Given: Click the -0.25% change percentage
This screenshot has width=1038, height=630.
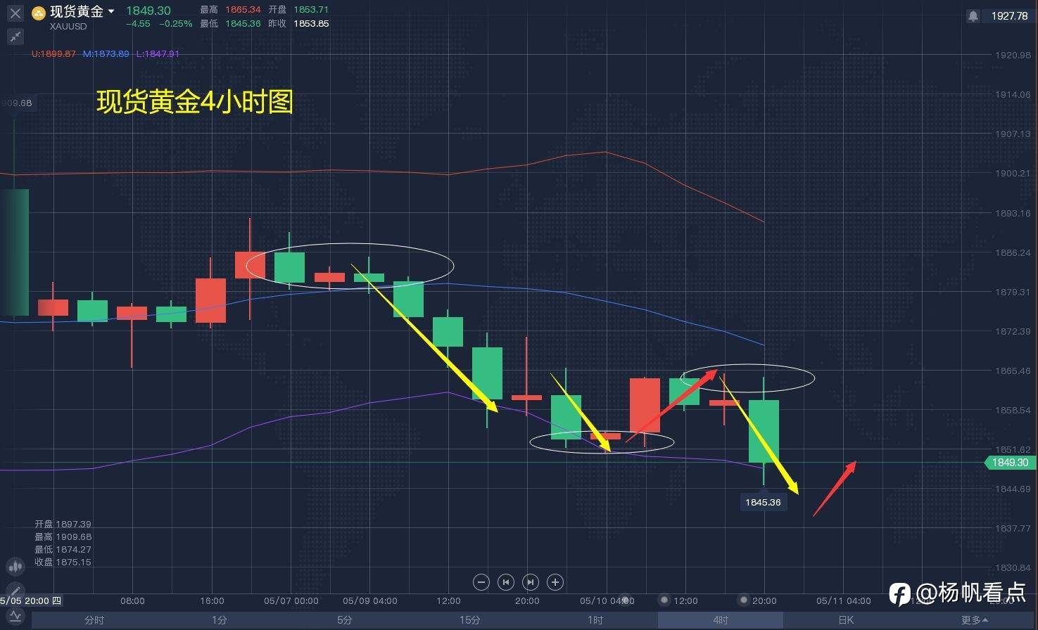Looking at the screenshot, I should [x=176, y=23].
